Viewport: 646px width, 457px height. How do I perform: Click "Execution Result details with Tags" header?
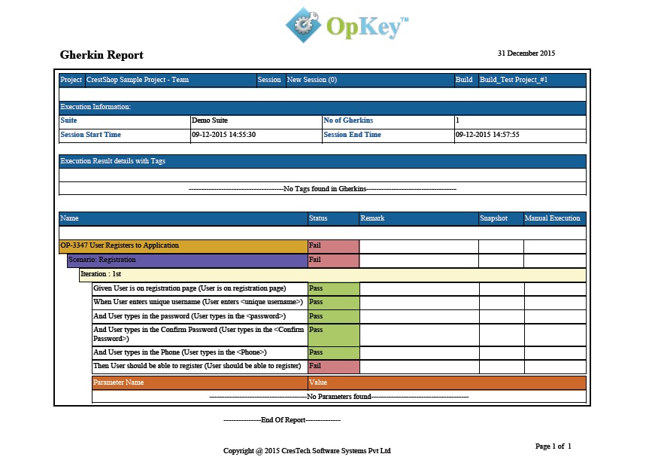322,161
